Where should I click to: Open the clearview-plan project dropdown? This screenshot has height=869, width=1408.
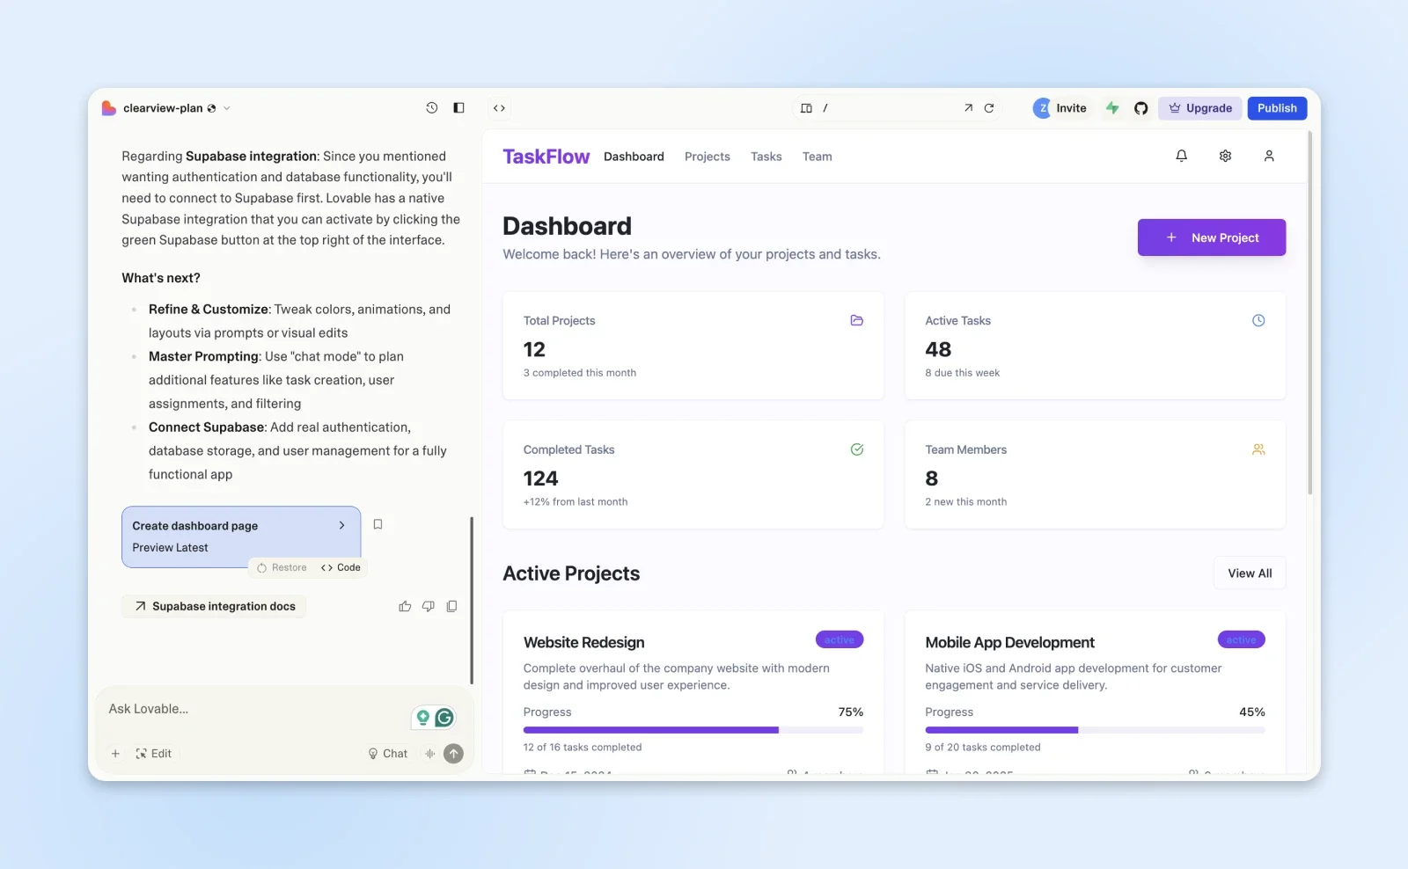click(x=226, y=107)
